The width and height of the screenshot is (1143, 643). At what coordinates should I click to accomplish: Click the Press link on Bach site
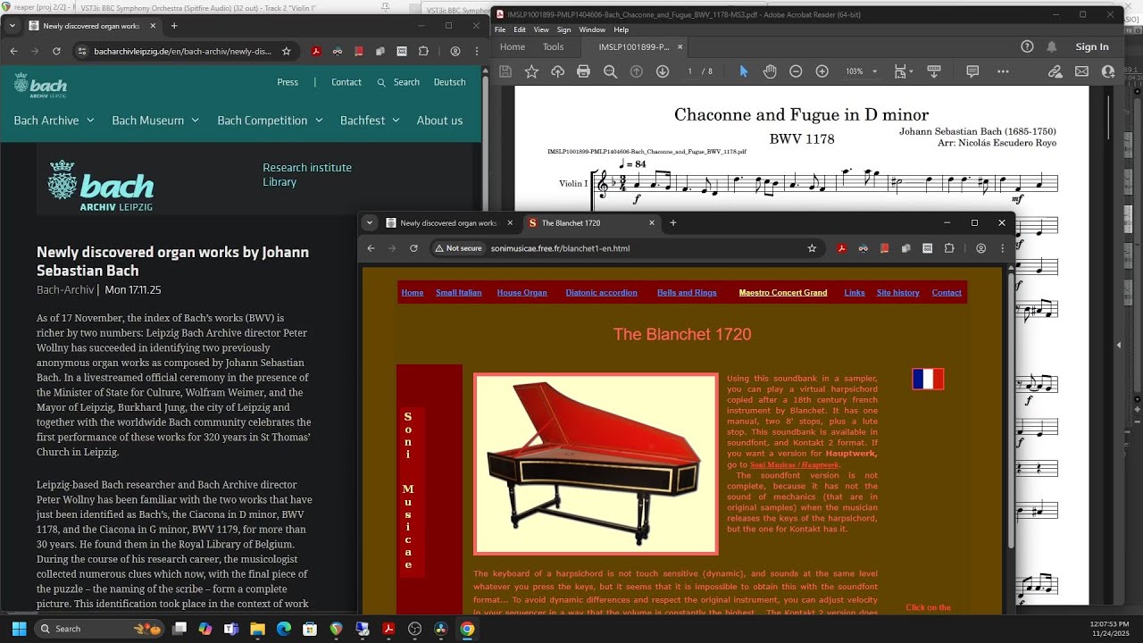pyautogui.click(x=288, y=82)
